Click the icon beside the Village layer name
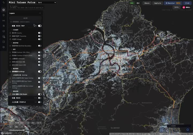 (10, 39)
